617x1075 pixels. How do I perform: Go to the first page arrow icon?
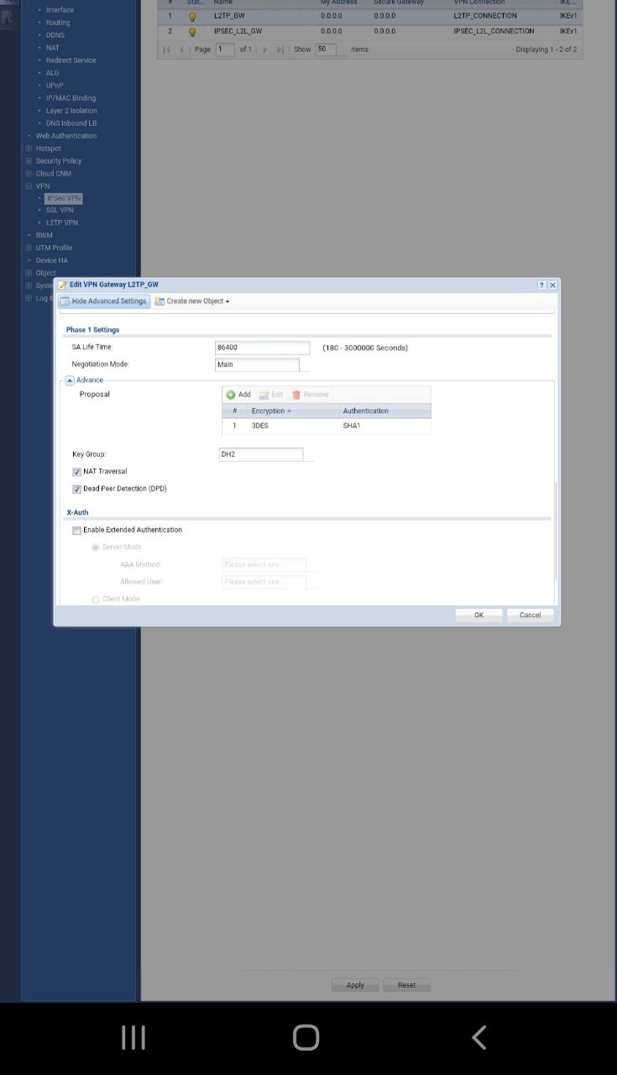pos(166,50)
